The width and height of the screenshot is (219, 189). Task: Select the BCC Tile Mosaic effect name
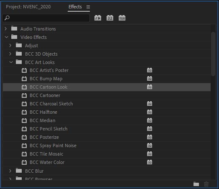point(46,154)
